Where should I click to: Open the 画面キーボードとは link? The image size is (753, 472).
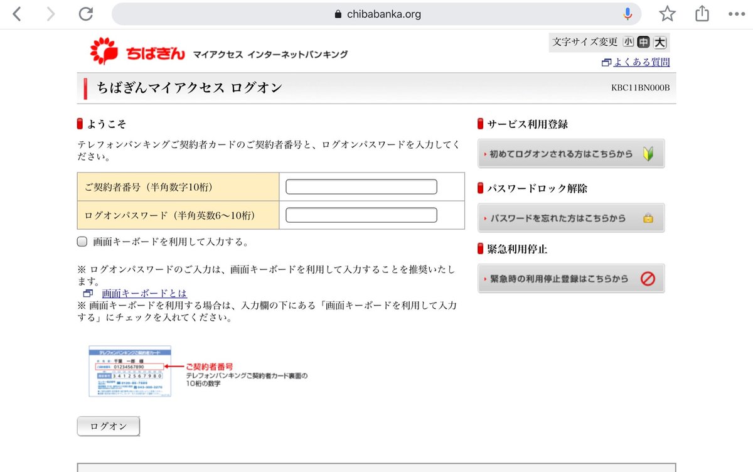[144, 293]
